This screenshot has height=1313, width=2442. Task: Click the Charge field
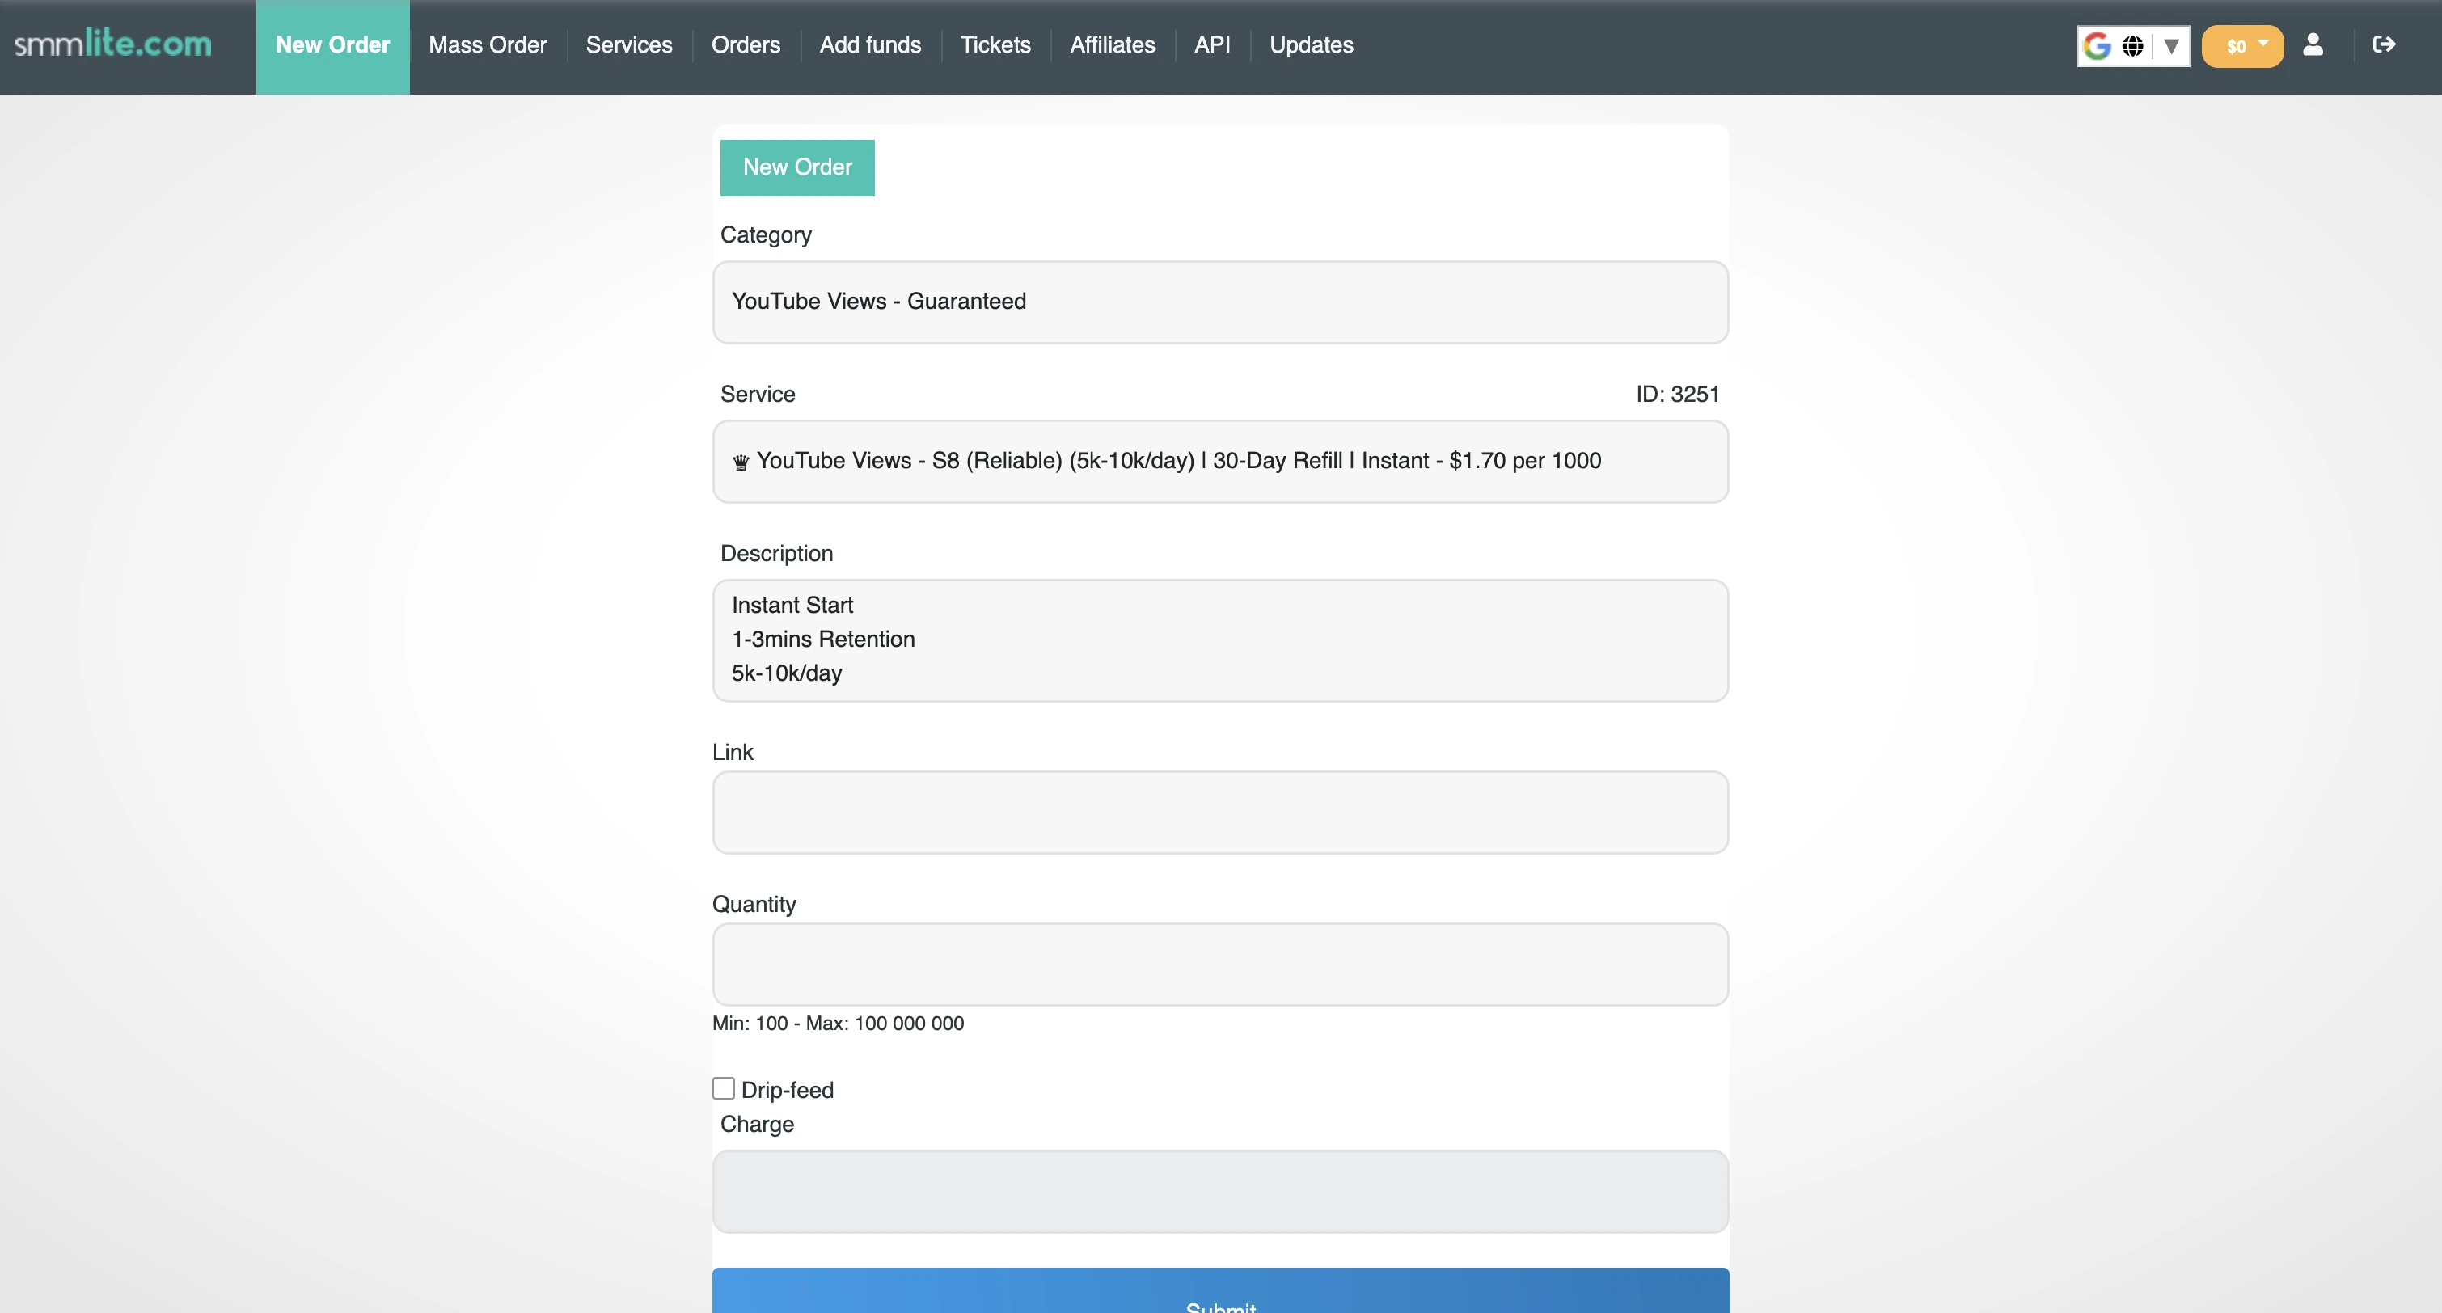[1220, 1192]
